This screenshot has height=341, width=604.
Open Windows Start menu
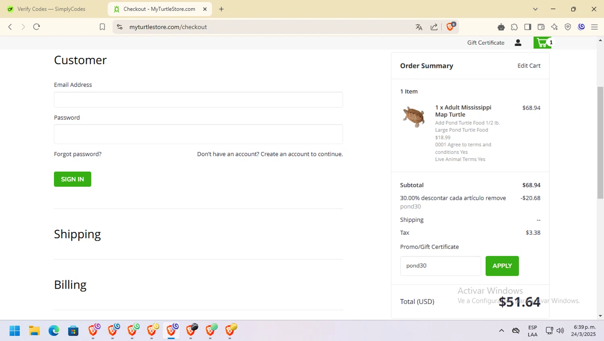(x=14, y=331)
